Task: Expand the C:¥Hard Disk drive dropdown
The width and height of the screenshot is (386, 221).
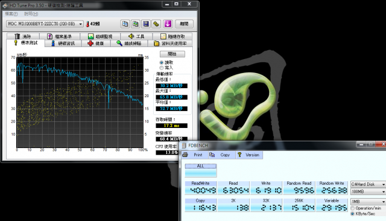Action: pyautogui.click(x=368, y=184)
